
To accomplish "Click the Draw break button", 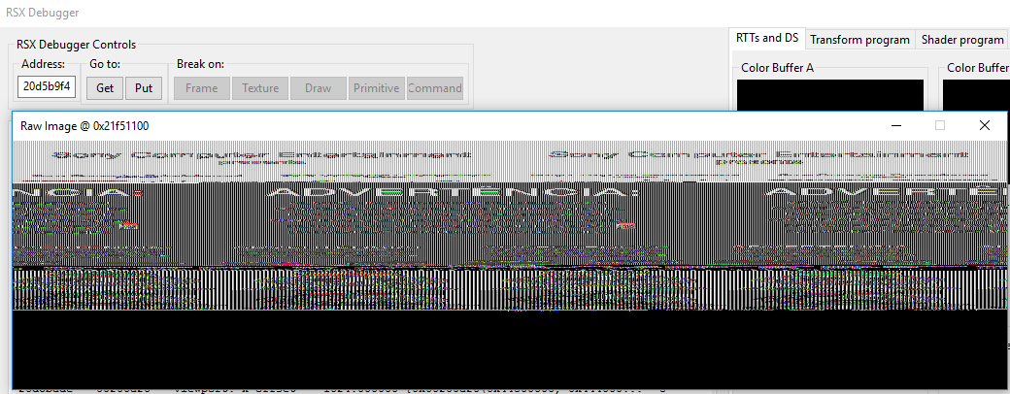I will [319, 88].
